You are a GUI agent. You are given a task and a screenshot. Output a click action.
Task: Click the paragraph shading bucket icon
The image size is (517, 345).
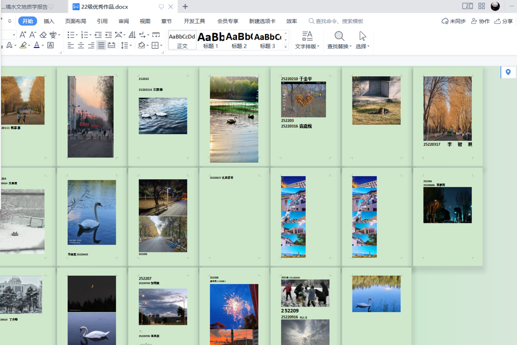click(141, 45)
